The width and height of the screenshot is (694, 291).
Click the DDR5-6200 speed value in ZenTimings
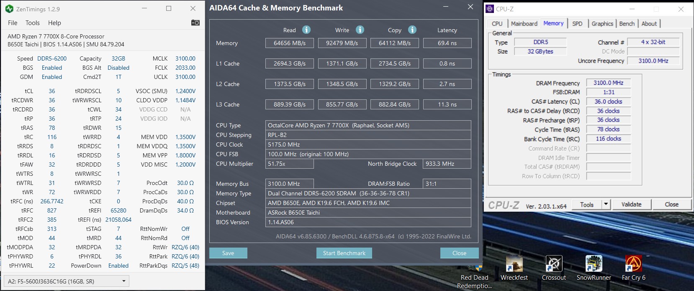tap(52, 58)
